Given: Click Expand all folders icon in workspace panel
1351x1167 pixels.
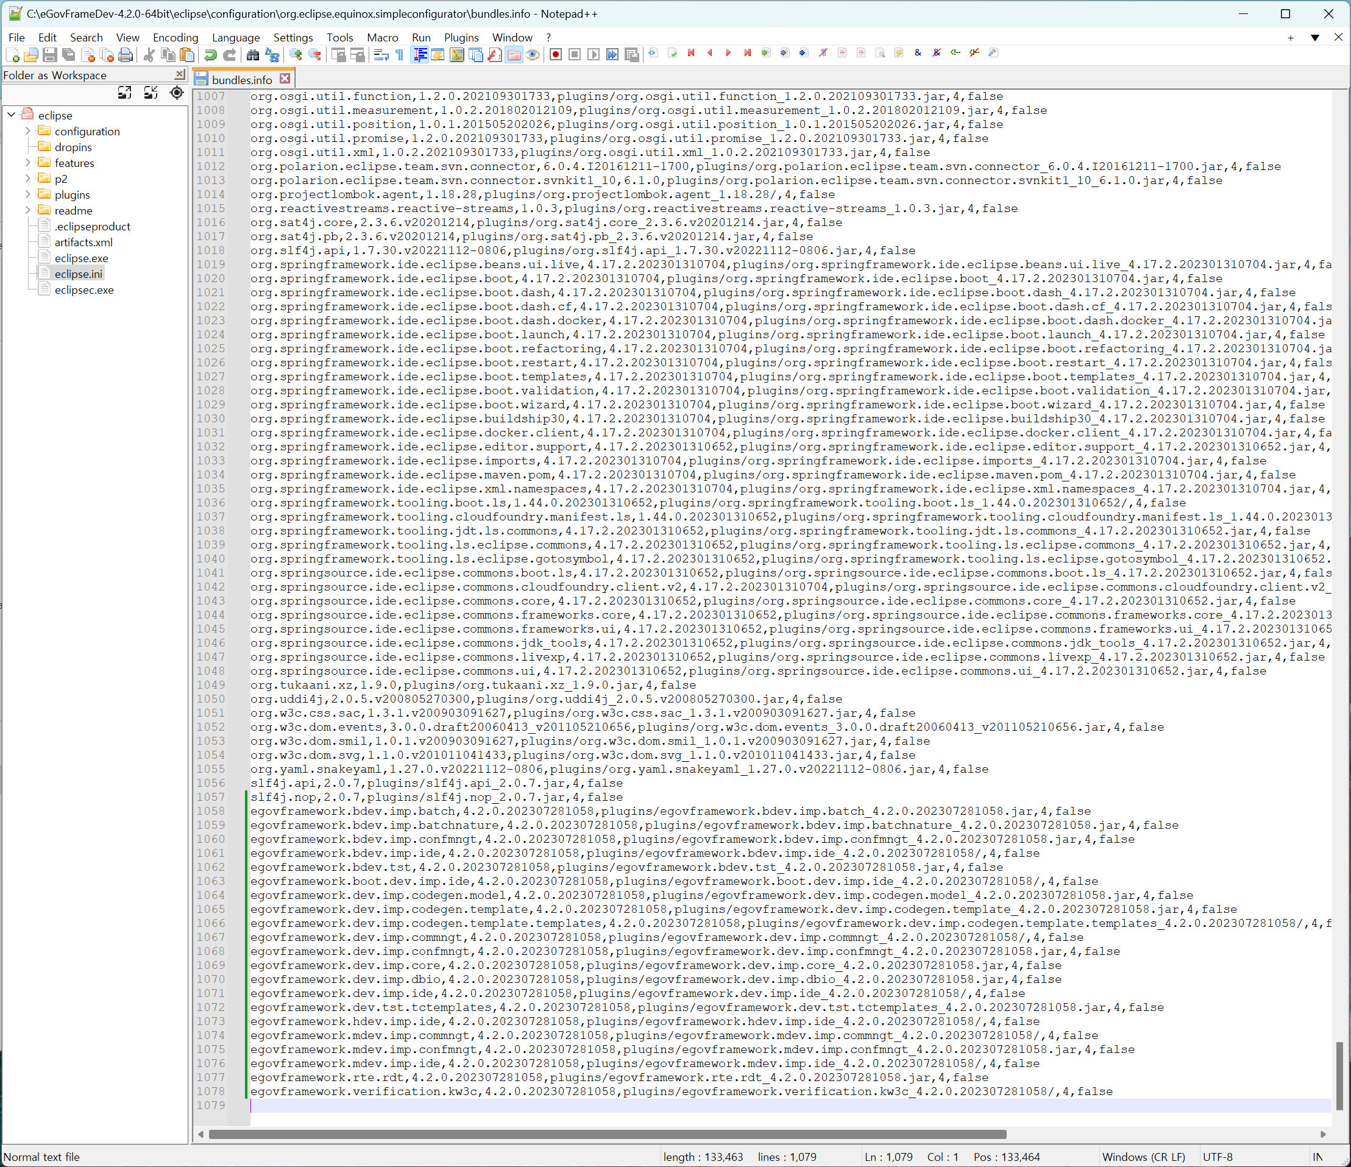Looking at the screenshot, I should [x=124, y=93].
